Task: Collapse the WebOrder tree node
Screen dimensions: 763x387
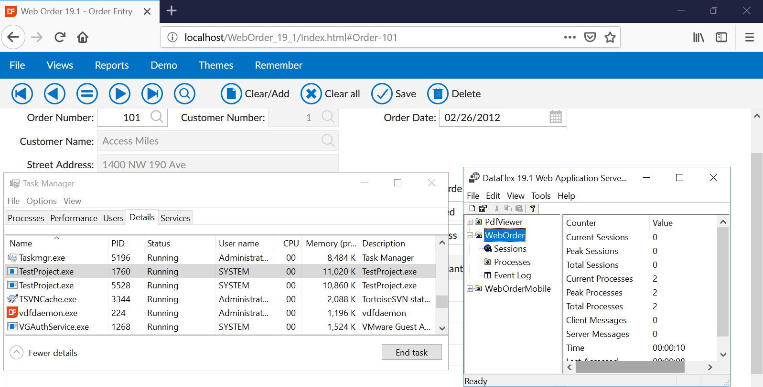Action: 470,235
